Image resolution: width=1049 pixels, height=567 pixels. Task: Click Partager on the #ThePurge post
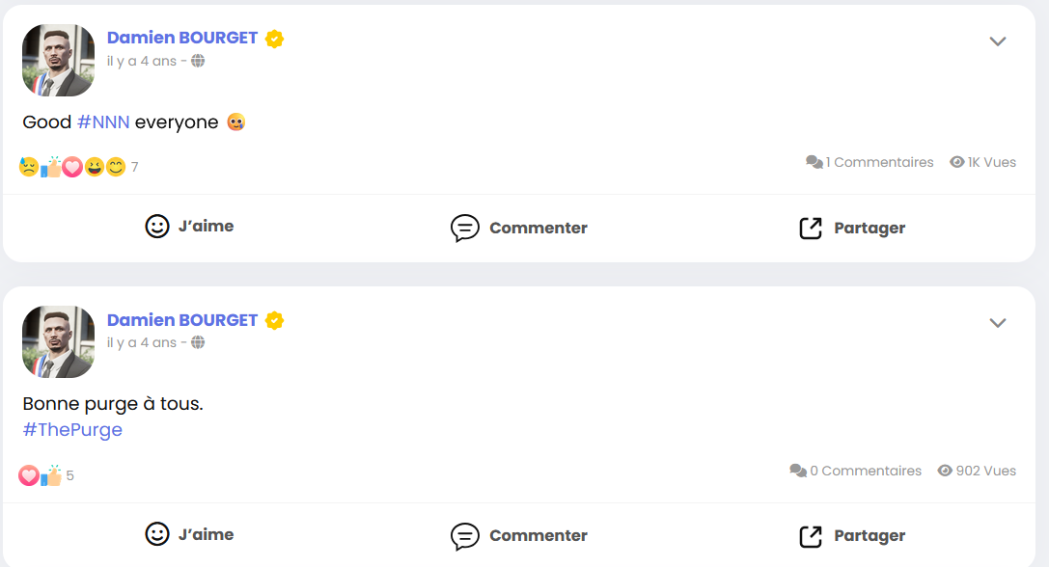coord(852,535)
